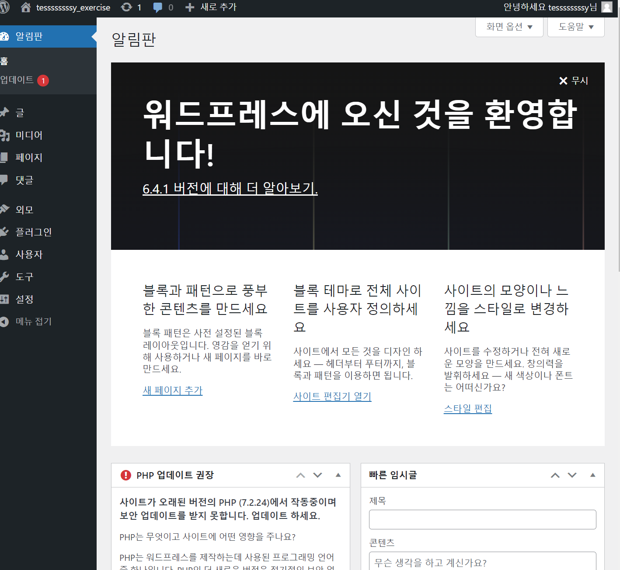Click 새 페이지 추가 link
The image size is (620, 570).
[x=173, y=390]
